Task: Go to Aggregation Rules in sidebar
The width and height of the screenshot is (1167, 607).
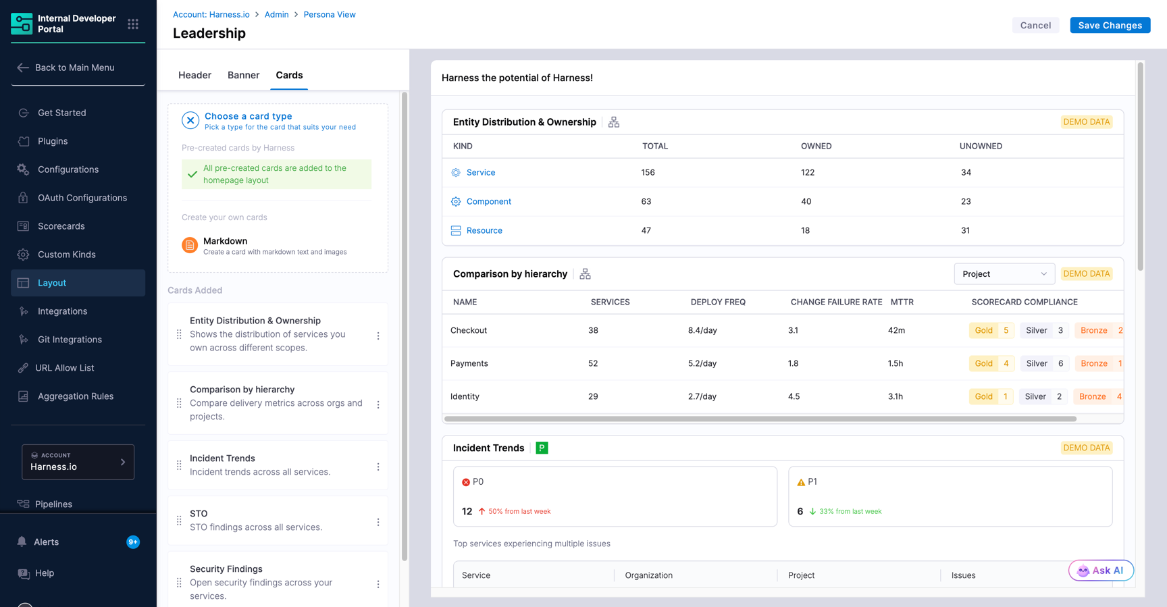Action: (78, 396)
